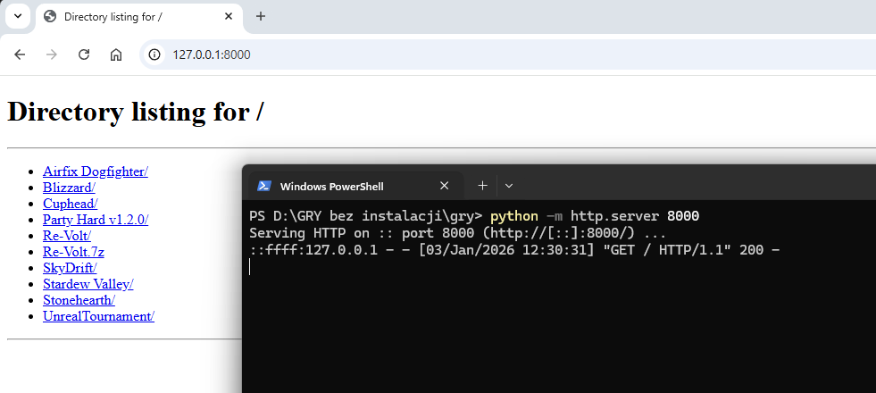Open the terminal new-tab profile dropdown
876x393 pixels.
(509, 186)
